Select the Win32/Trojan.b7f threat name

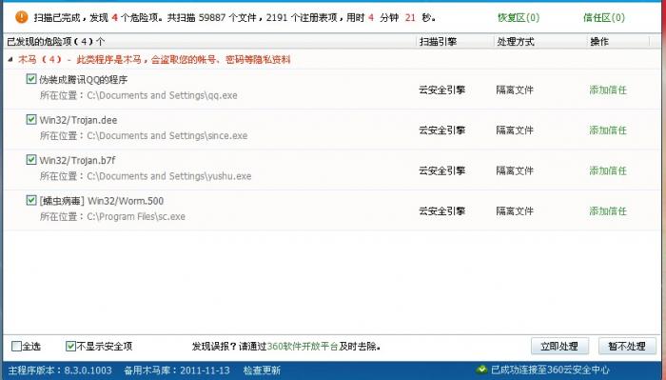point(77,160)
